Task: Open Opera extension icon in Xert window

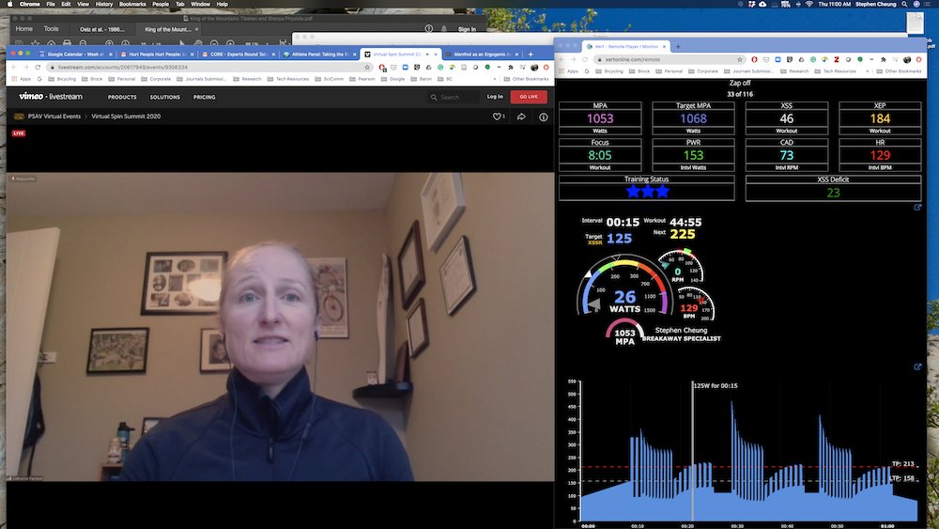Action: pyautogui.click(x=754, y=59)
